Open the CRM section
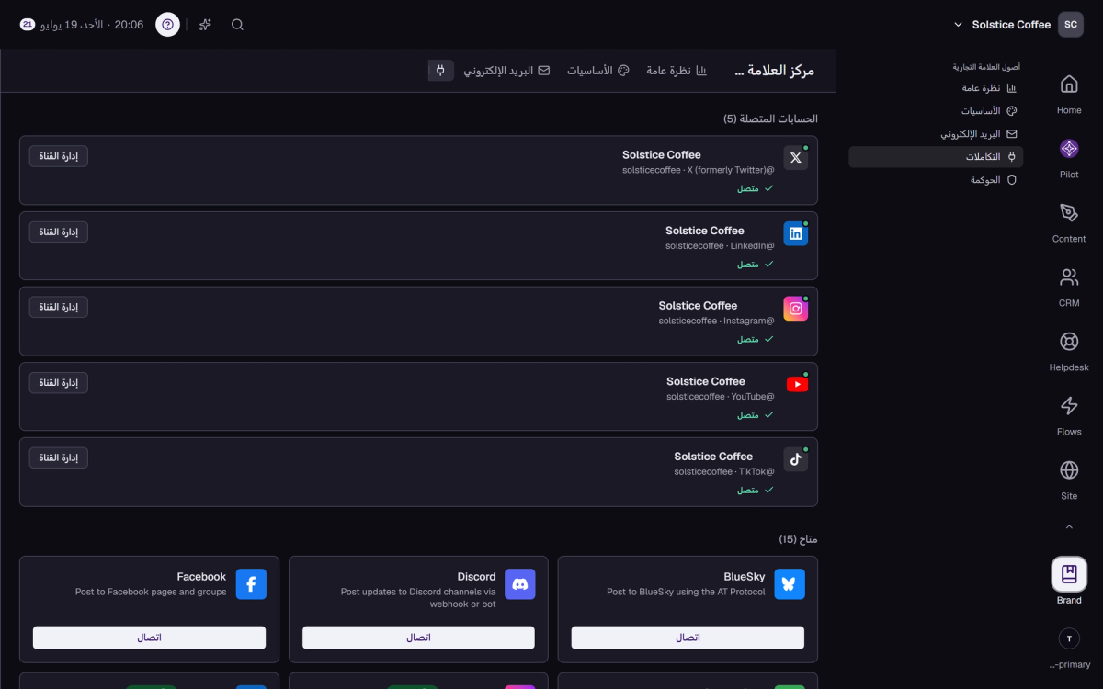Image resolution: width=1103 pixels, height=689 pixels. coord(1069,287)
